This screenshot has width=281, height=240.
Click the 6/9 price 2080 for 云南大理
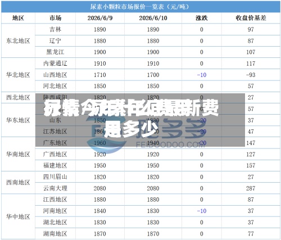pyautogui.click(x=100, y=188)
